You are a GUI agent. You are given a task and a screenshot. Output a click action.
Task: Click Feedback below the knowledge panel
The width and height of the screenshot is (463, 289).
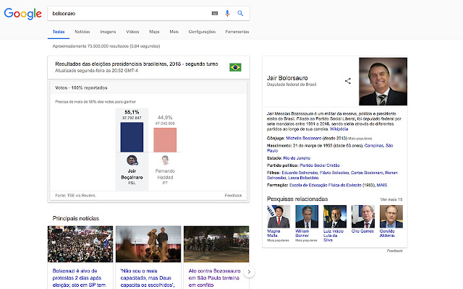coord(394,251)
